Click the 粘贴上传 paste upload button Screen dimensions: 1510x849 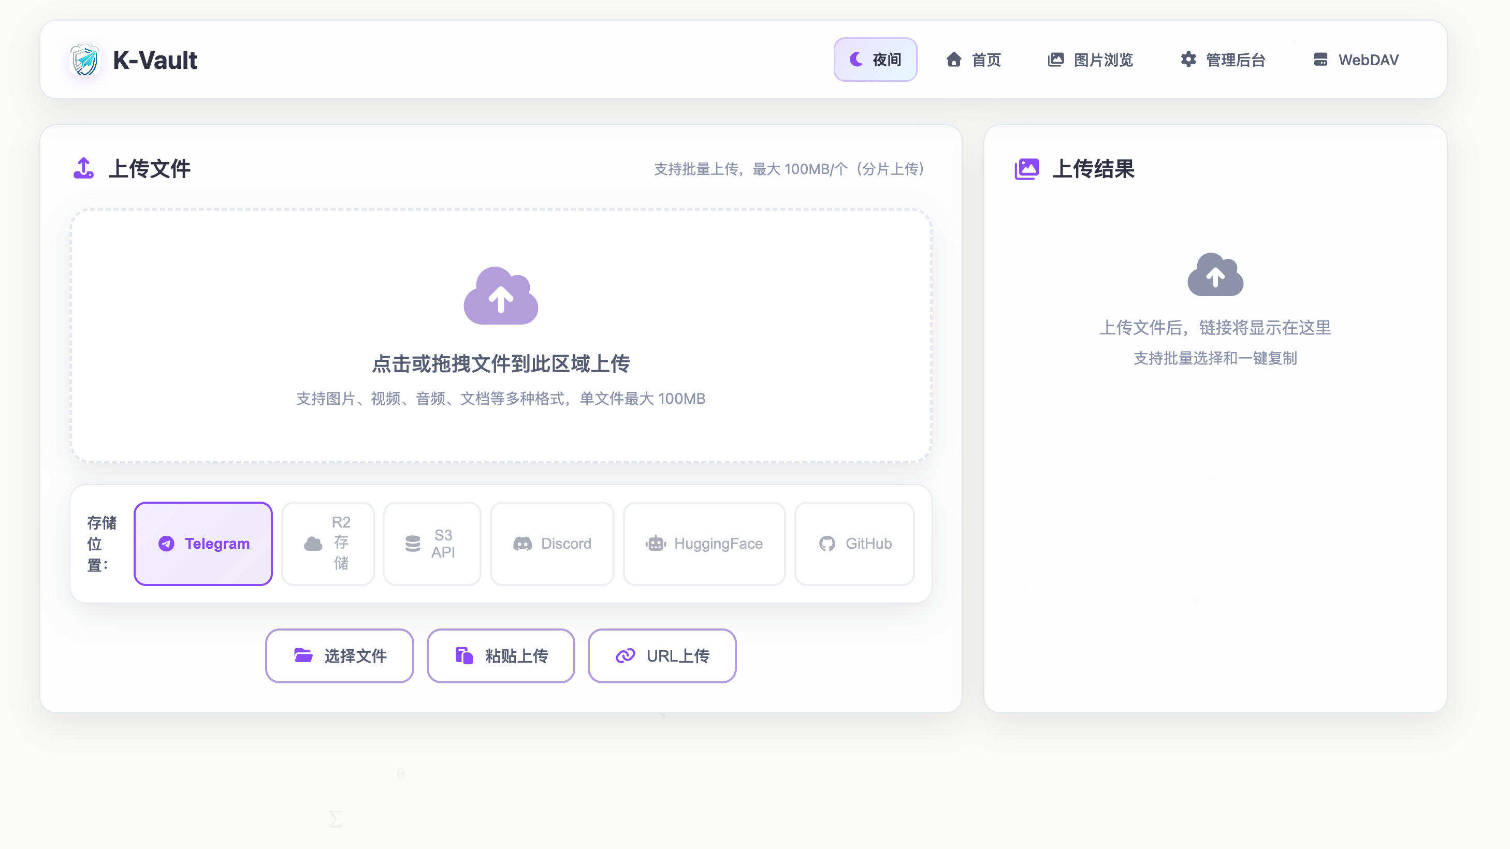[x=501, y=656]
